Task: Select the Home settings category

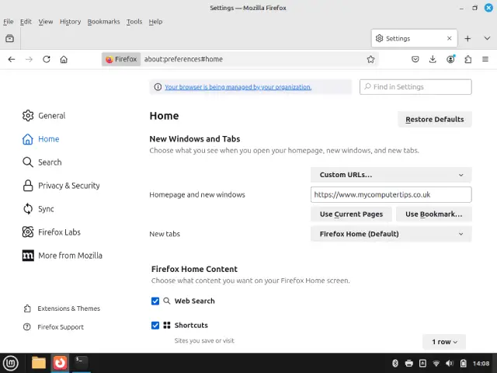Action: click(40, 139)
